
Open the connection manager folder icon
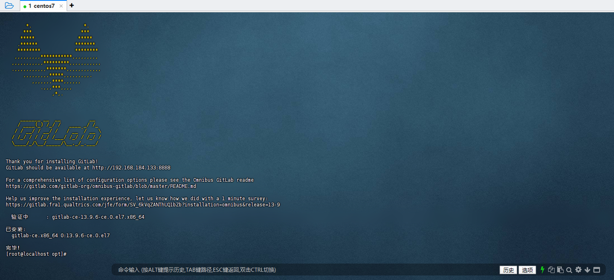[x=9, y=6]
